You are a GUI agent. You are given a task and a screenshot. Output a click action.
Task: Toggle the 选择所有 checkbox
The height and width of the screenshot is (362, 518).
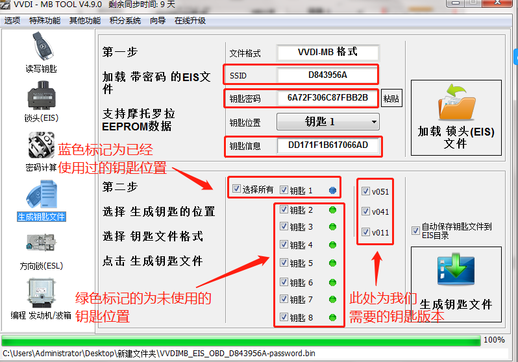tap(236, 189)
